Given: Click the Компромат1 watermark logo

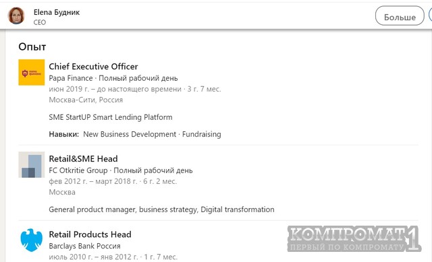Looking at the screenshot, I should [354, 238].
